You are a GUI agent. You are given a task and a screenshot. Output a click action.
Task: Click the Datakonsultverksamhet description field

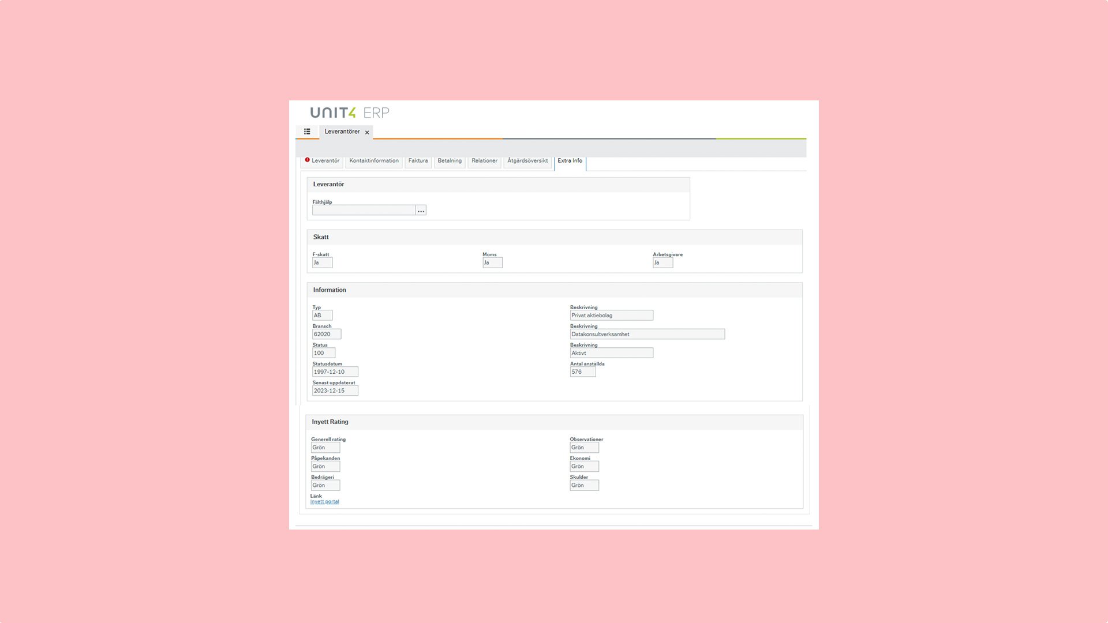[x=647, y=334]
